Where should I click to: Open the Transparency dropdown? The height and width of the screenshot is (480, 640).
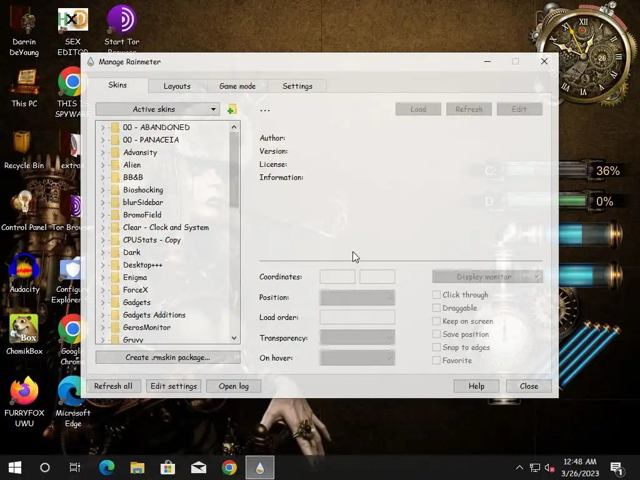[357, 337]
